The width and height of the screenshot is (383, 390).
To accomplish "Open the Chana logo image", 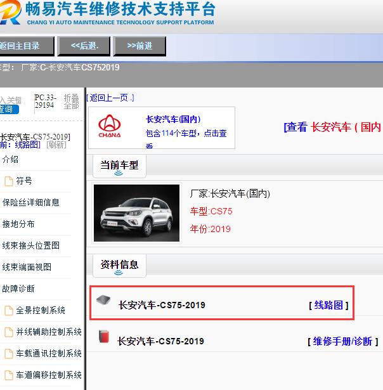I will click(x=110, y=126).
